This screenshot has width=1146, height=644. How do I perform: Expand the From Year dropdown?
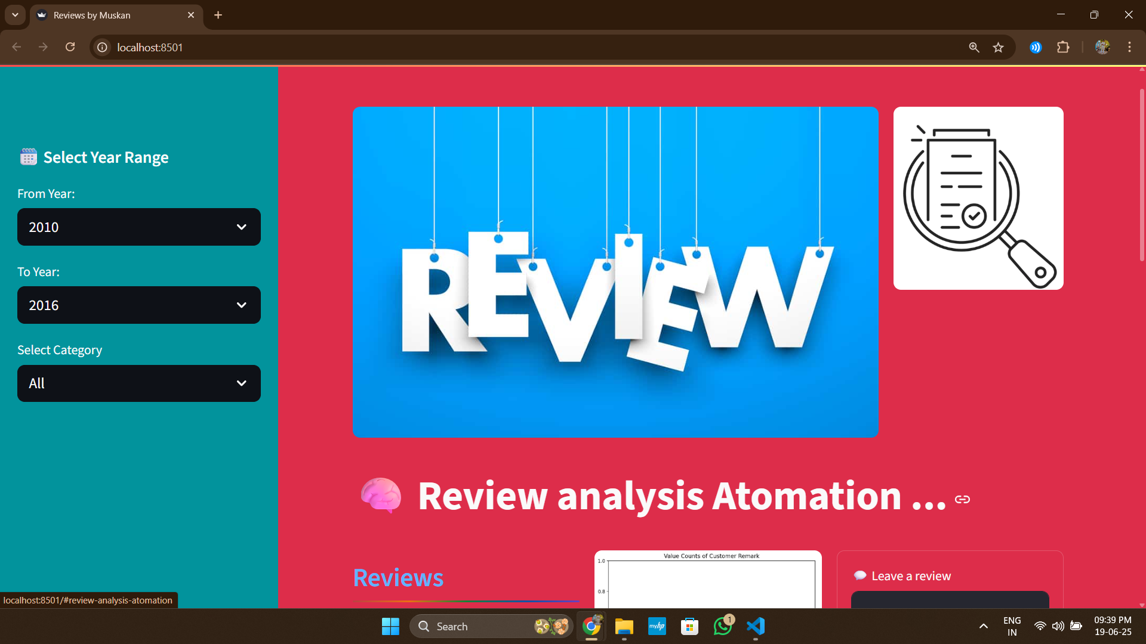(139, 227)
